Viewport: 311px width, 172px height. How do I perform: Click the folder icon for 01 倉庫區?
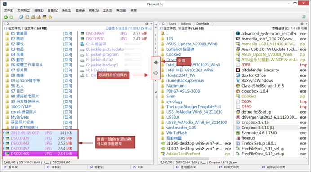click(x=7, y=34)
